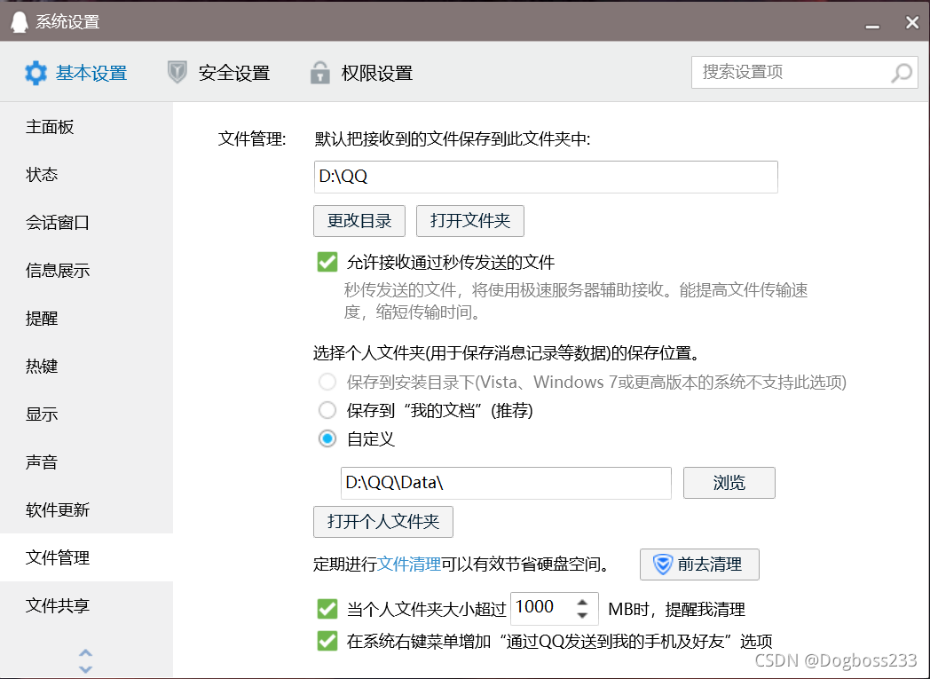The image size is (930, 679).
Task: Open the 状态 sidebar section
Action: pyautogui.click(x=87, y=174)
